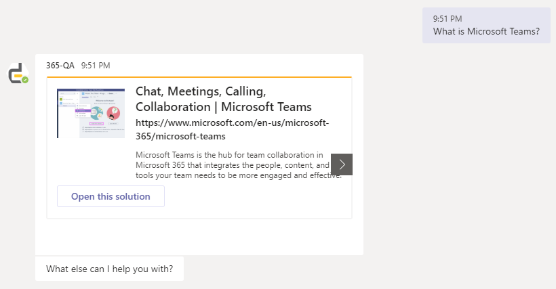Click the Collaboration | Microsoft Teams title line

pos(224,107)
